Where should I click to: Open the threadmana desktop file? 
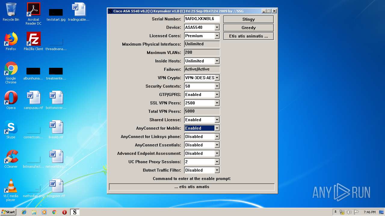click(56, 43)
